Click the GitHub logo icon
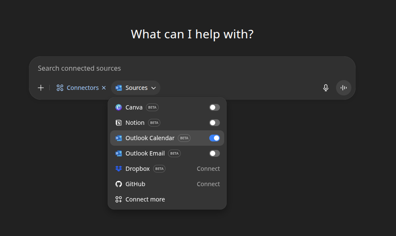Screen dimensions: 396x236 [119, 184]
